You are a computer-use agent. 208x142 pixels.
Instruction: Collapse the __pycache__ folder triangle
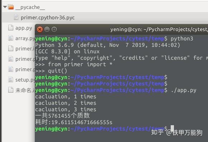point(5,6)
